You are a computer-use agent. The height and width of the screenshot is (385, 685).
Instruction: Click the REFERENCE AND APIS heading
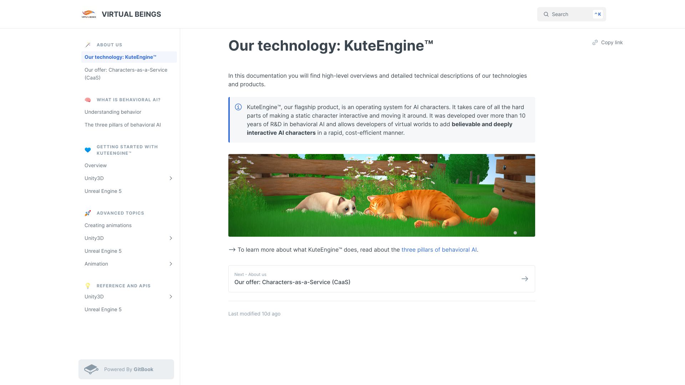pyautogui.click(x=123, y=286)
